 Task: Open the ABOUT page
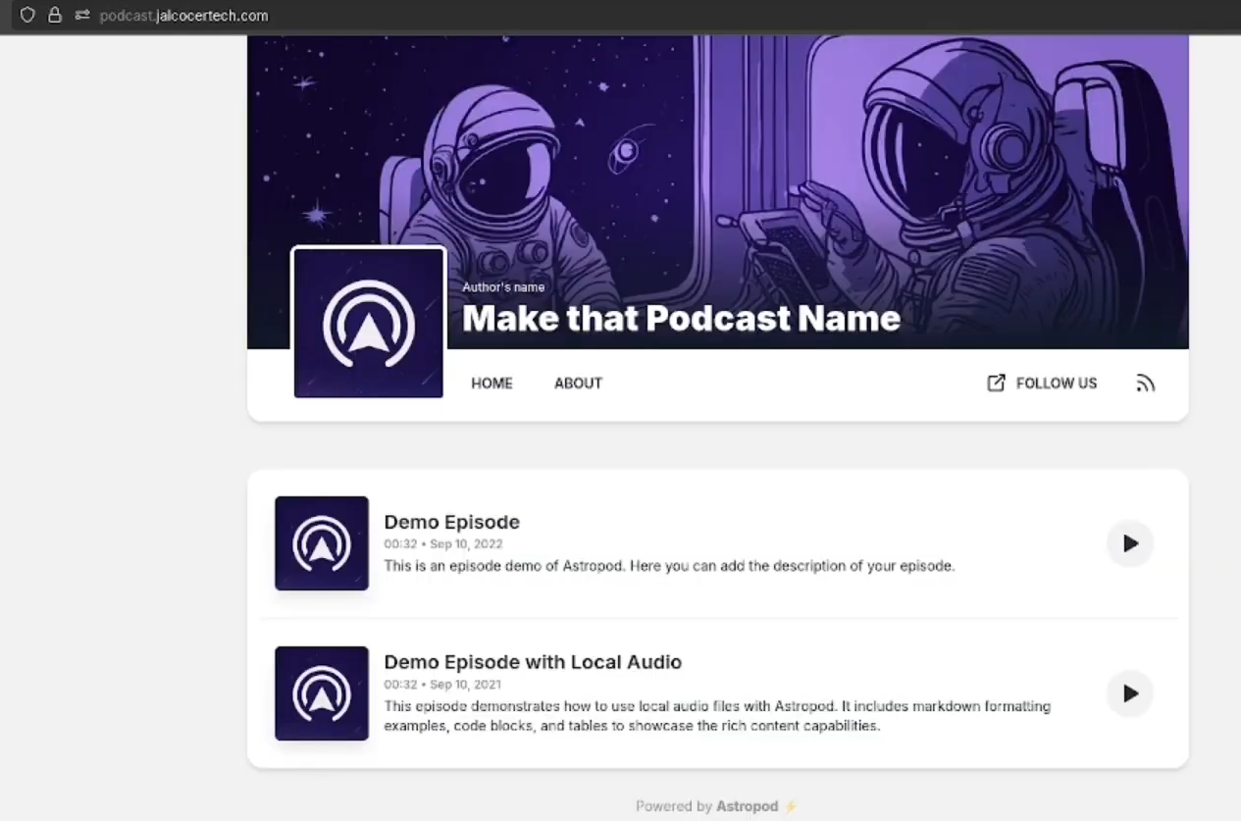pos(578,383)
